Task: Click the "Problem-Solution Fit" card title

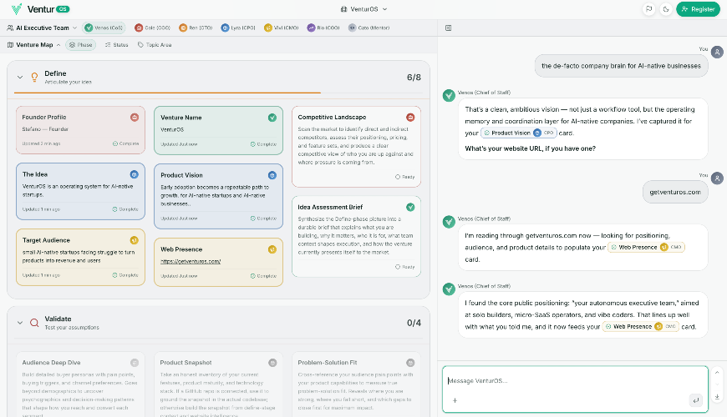Action: tap(328, 363)
